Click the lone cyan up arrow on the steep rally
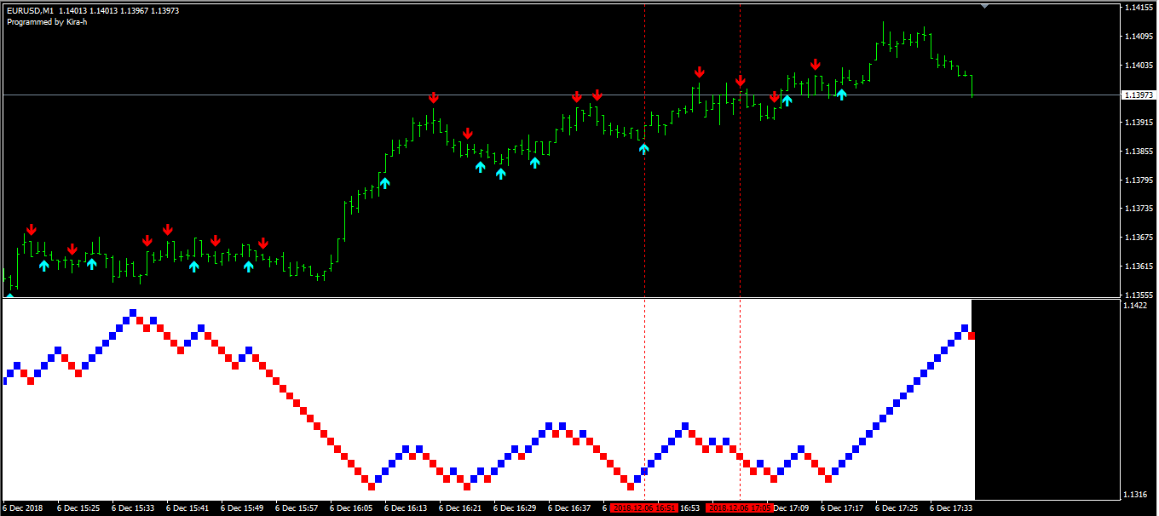This screenshot has width=1159, height=516. 384,182
